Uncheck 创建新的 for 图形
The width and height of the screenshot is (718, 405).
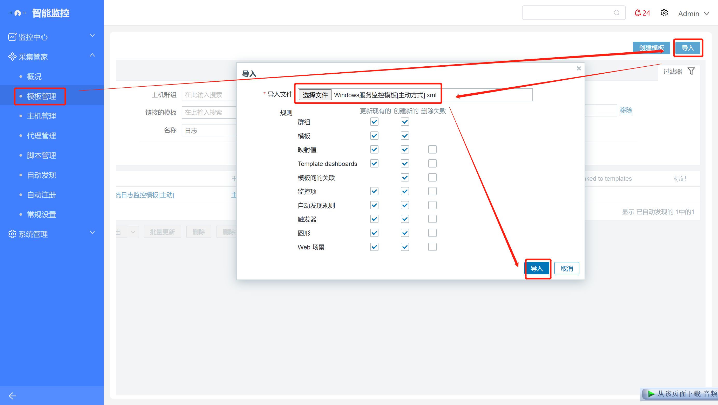coord(405,233)
